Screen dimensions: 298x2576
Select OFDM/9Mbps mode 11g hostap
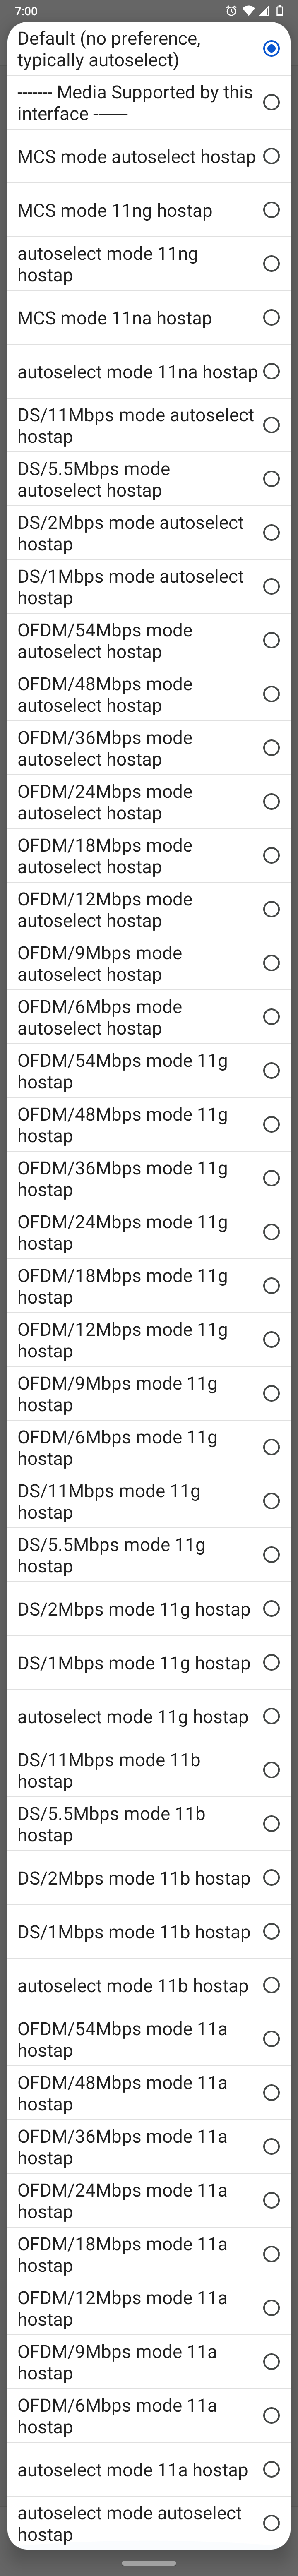click(270, 1393)
